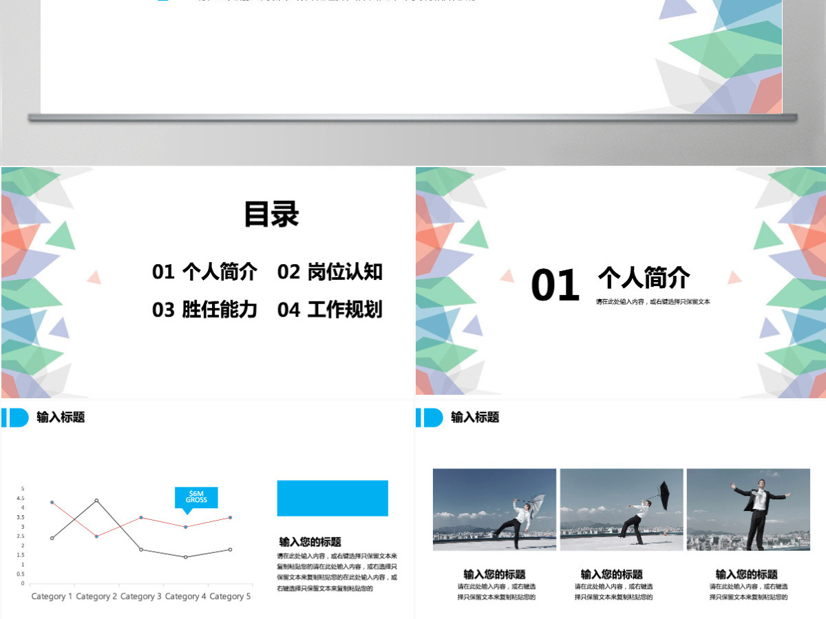Click 输入您的标题 under the chart slide rectangle
The width and height of the screenshot is (826, 619).
point(310,542)
